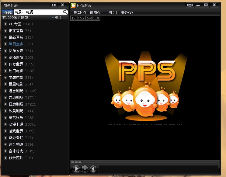Select 日韩剧场 in channel list
Image resolution: width=226 pixels, height=177 pixels.
pyautogui.click(x=16, y=104)
